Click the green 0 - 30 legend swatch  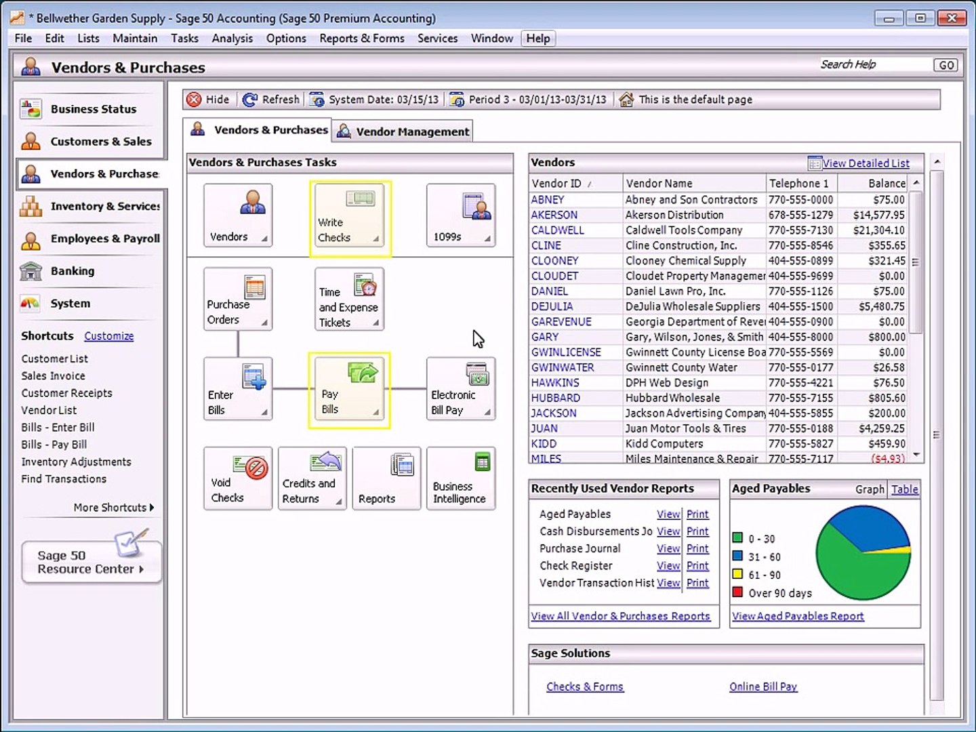[x=737, y=538]
